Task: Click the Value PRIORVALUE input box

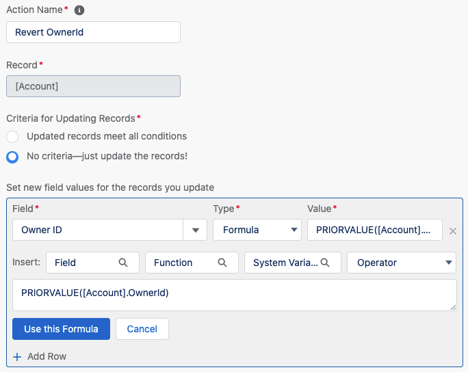Action: (x=375, y=230)
